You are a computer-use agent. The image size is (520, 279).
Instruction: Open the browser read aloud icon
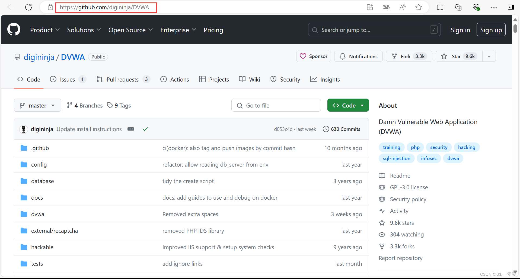tap(403, 7)
